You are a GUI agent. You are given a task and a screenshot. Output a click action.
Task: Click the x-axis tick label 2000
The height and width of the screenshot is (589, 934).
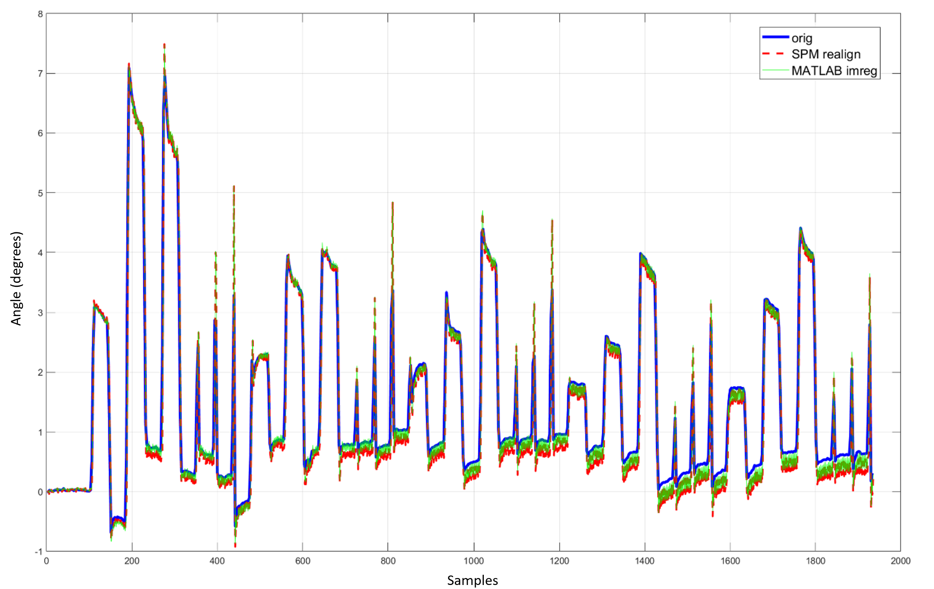(x=900, y=561)
